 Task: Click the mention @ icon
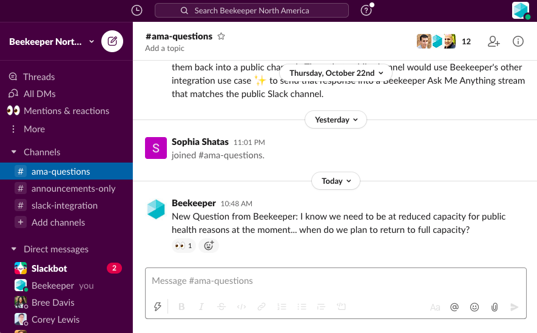[x=454, y=307]
